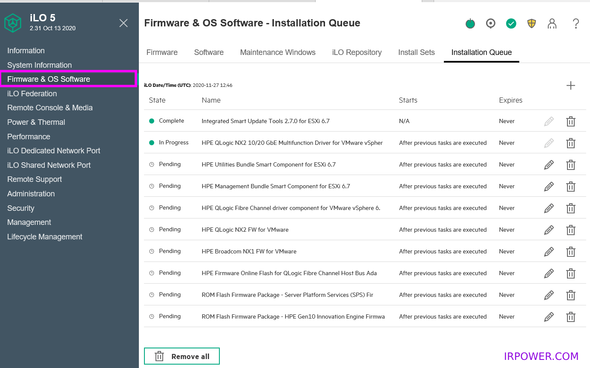Open Administration in the sidebar

click(31, 194)
